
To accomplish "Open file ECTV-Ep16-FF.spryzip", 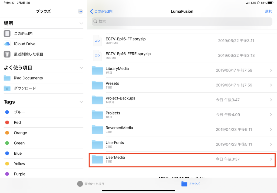I will tap(183, 40).
